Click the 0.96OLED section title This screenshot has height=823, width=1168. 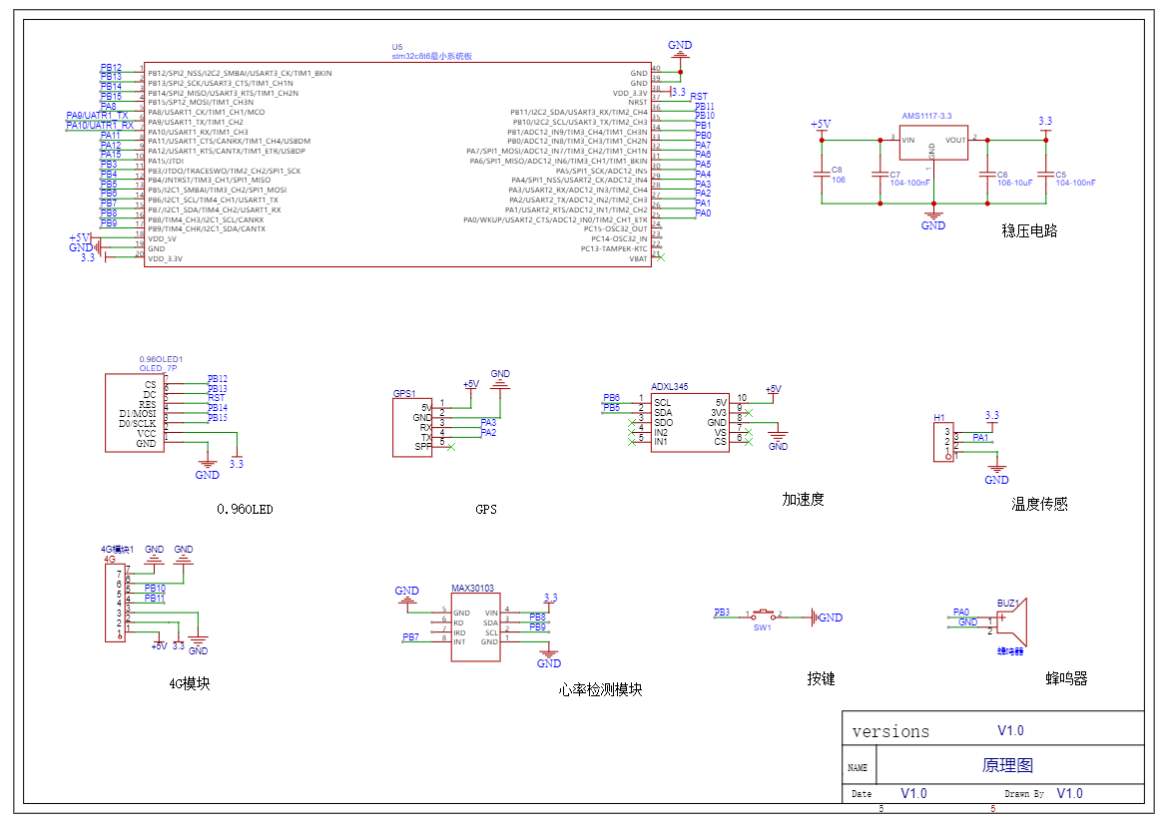pyautogui.click(x=245, y=510)
